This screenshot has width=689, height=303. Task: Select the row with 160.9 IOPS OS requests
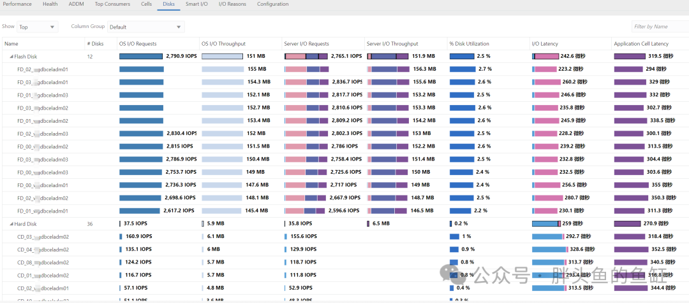pyautogui.click(x=344, y=237)
